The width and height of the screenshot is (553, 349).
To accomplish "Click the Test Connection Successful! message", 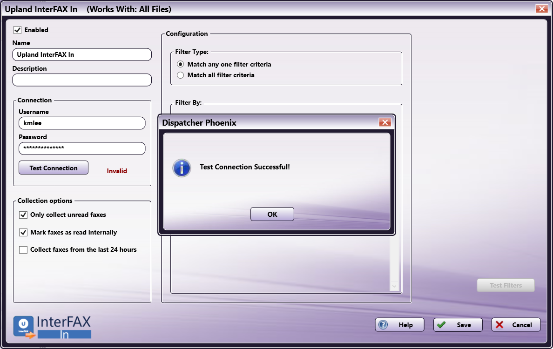I will tap(245, 167).
